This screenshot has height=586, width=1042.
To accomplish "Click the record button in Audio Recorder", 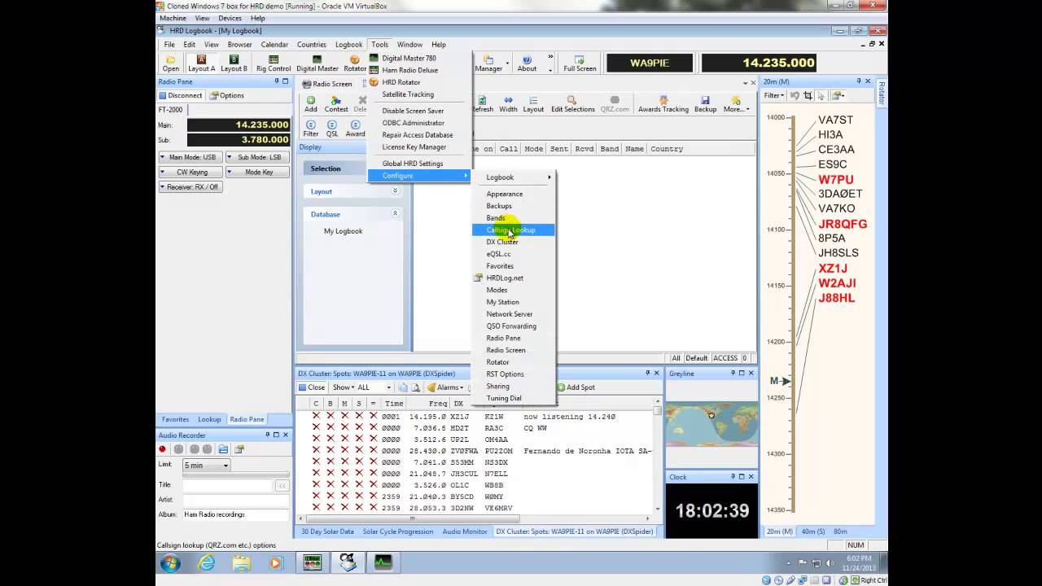I will coord(164,449).
